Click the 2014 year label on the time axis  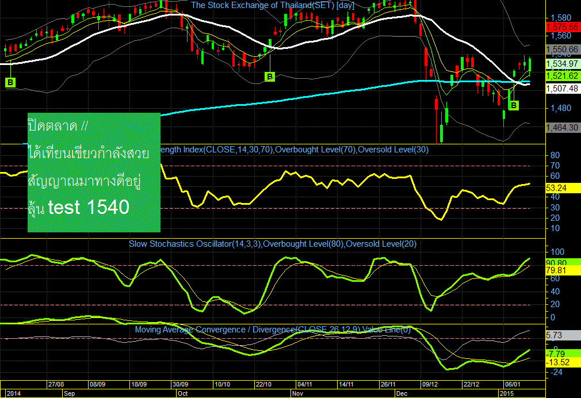[14, 393]
